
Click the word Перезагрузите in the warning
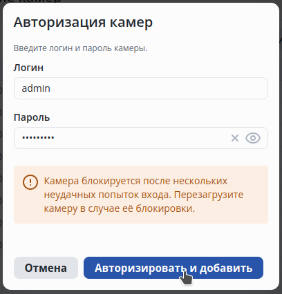point(209,195)
